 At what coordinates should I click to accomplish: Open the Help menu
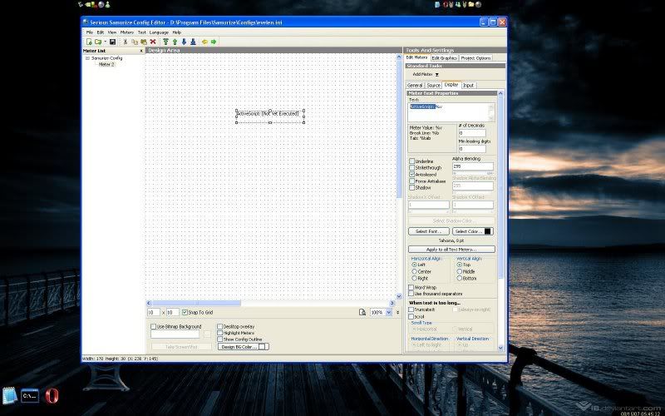(177, 32)
